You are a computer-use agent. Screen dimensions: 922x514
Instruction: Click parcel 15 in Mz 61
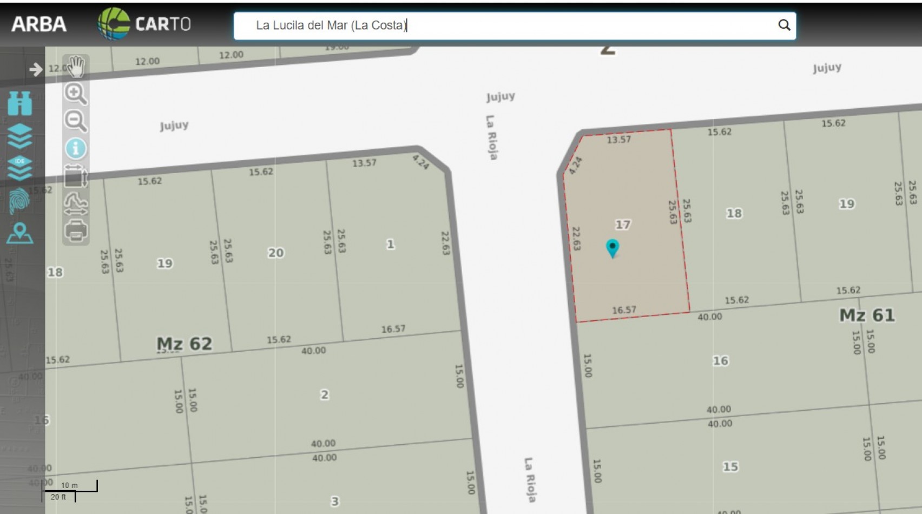coord(730,466)
